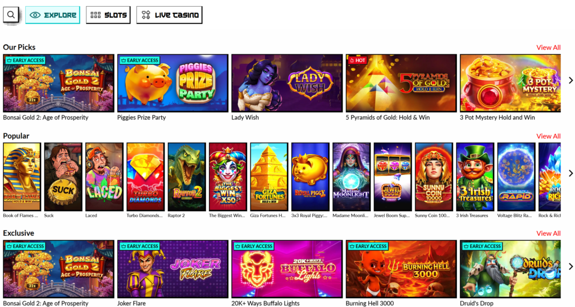The width and height of the screenshot is (575, 307).
Task: Select the Explore tab
Action: 52,15
